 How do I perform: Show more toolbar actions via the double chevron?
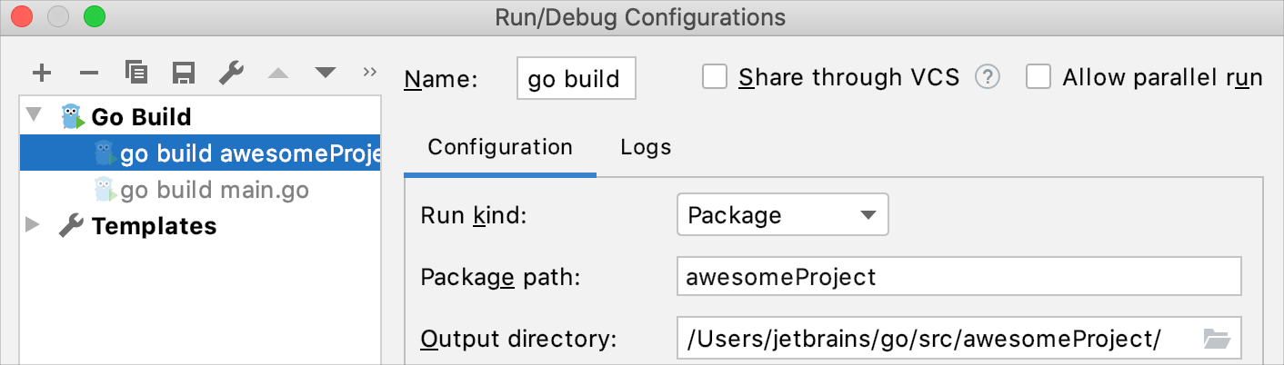369,72
